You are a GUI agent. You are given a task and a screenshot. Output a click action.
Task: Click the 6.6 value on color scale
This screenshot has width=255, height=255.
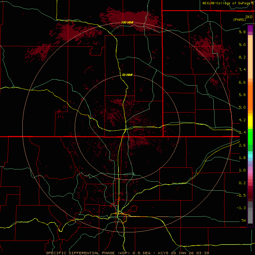[242, 82]
